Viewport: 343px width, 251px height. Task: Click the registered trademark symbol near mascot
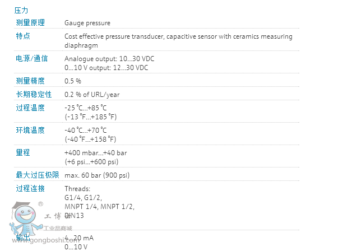[x=40, y=204]
